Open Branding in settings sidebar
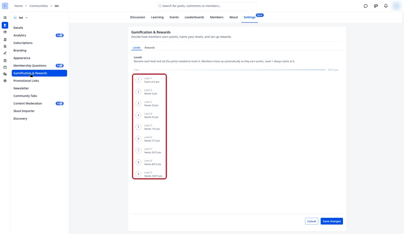This screenshot has height=234, width=404. 39,50
